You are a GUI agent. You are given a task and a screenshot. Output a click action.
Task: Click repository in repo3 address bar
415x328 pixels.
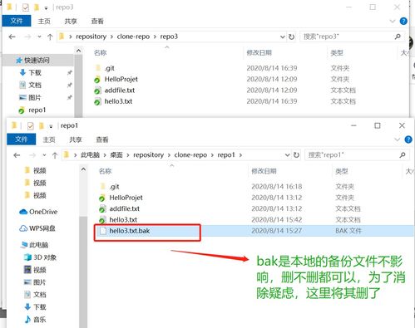pos(91,37)
